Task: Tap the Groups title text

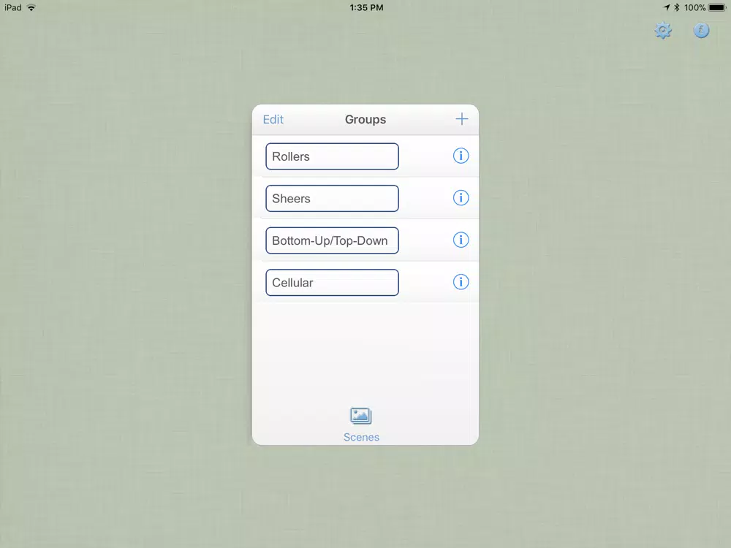Action: 365,120
